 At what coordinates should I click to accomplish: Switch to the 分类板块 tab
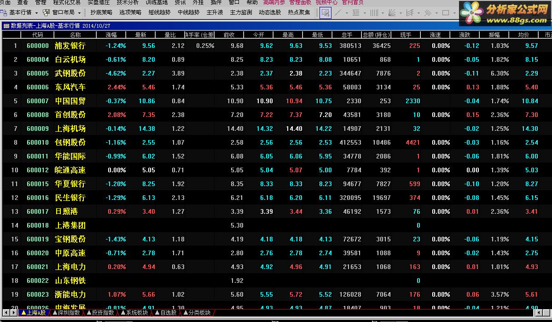tap(197, 313)
